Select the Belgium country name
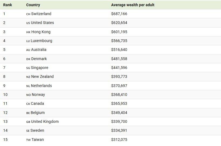This screenshot has width=221, height=146. (38, 113)
